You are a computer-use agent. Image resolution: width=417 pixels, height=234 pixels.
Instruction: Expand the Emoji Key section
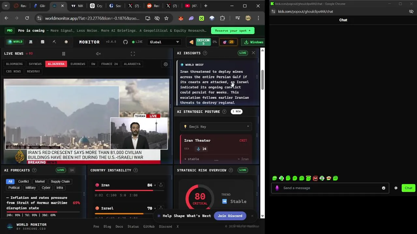coord(216,126)
